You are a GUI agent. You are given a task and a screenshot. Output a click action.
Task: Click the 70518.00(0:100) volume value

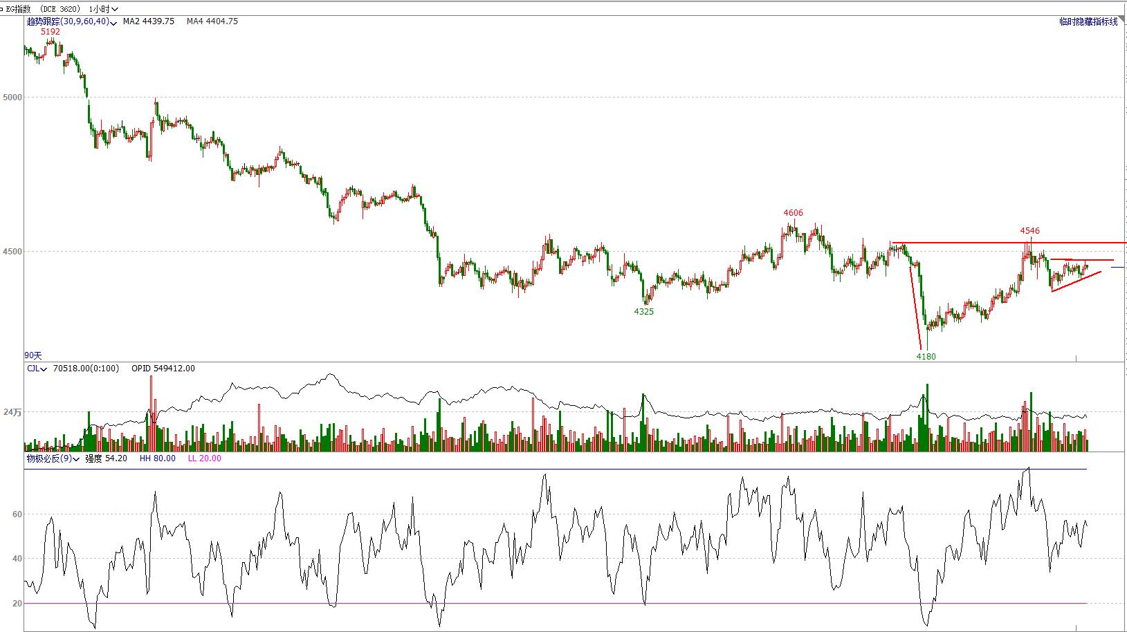pos(86,369)
